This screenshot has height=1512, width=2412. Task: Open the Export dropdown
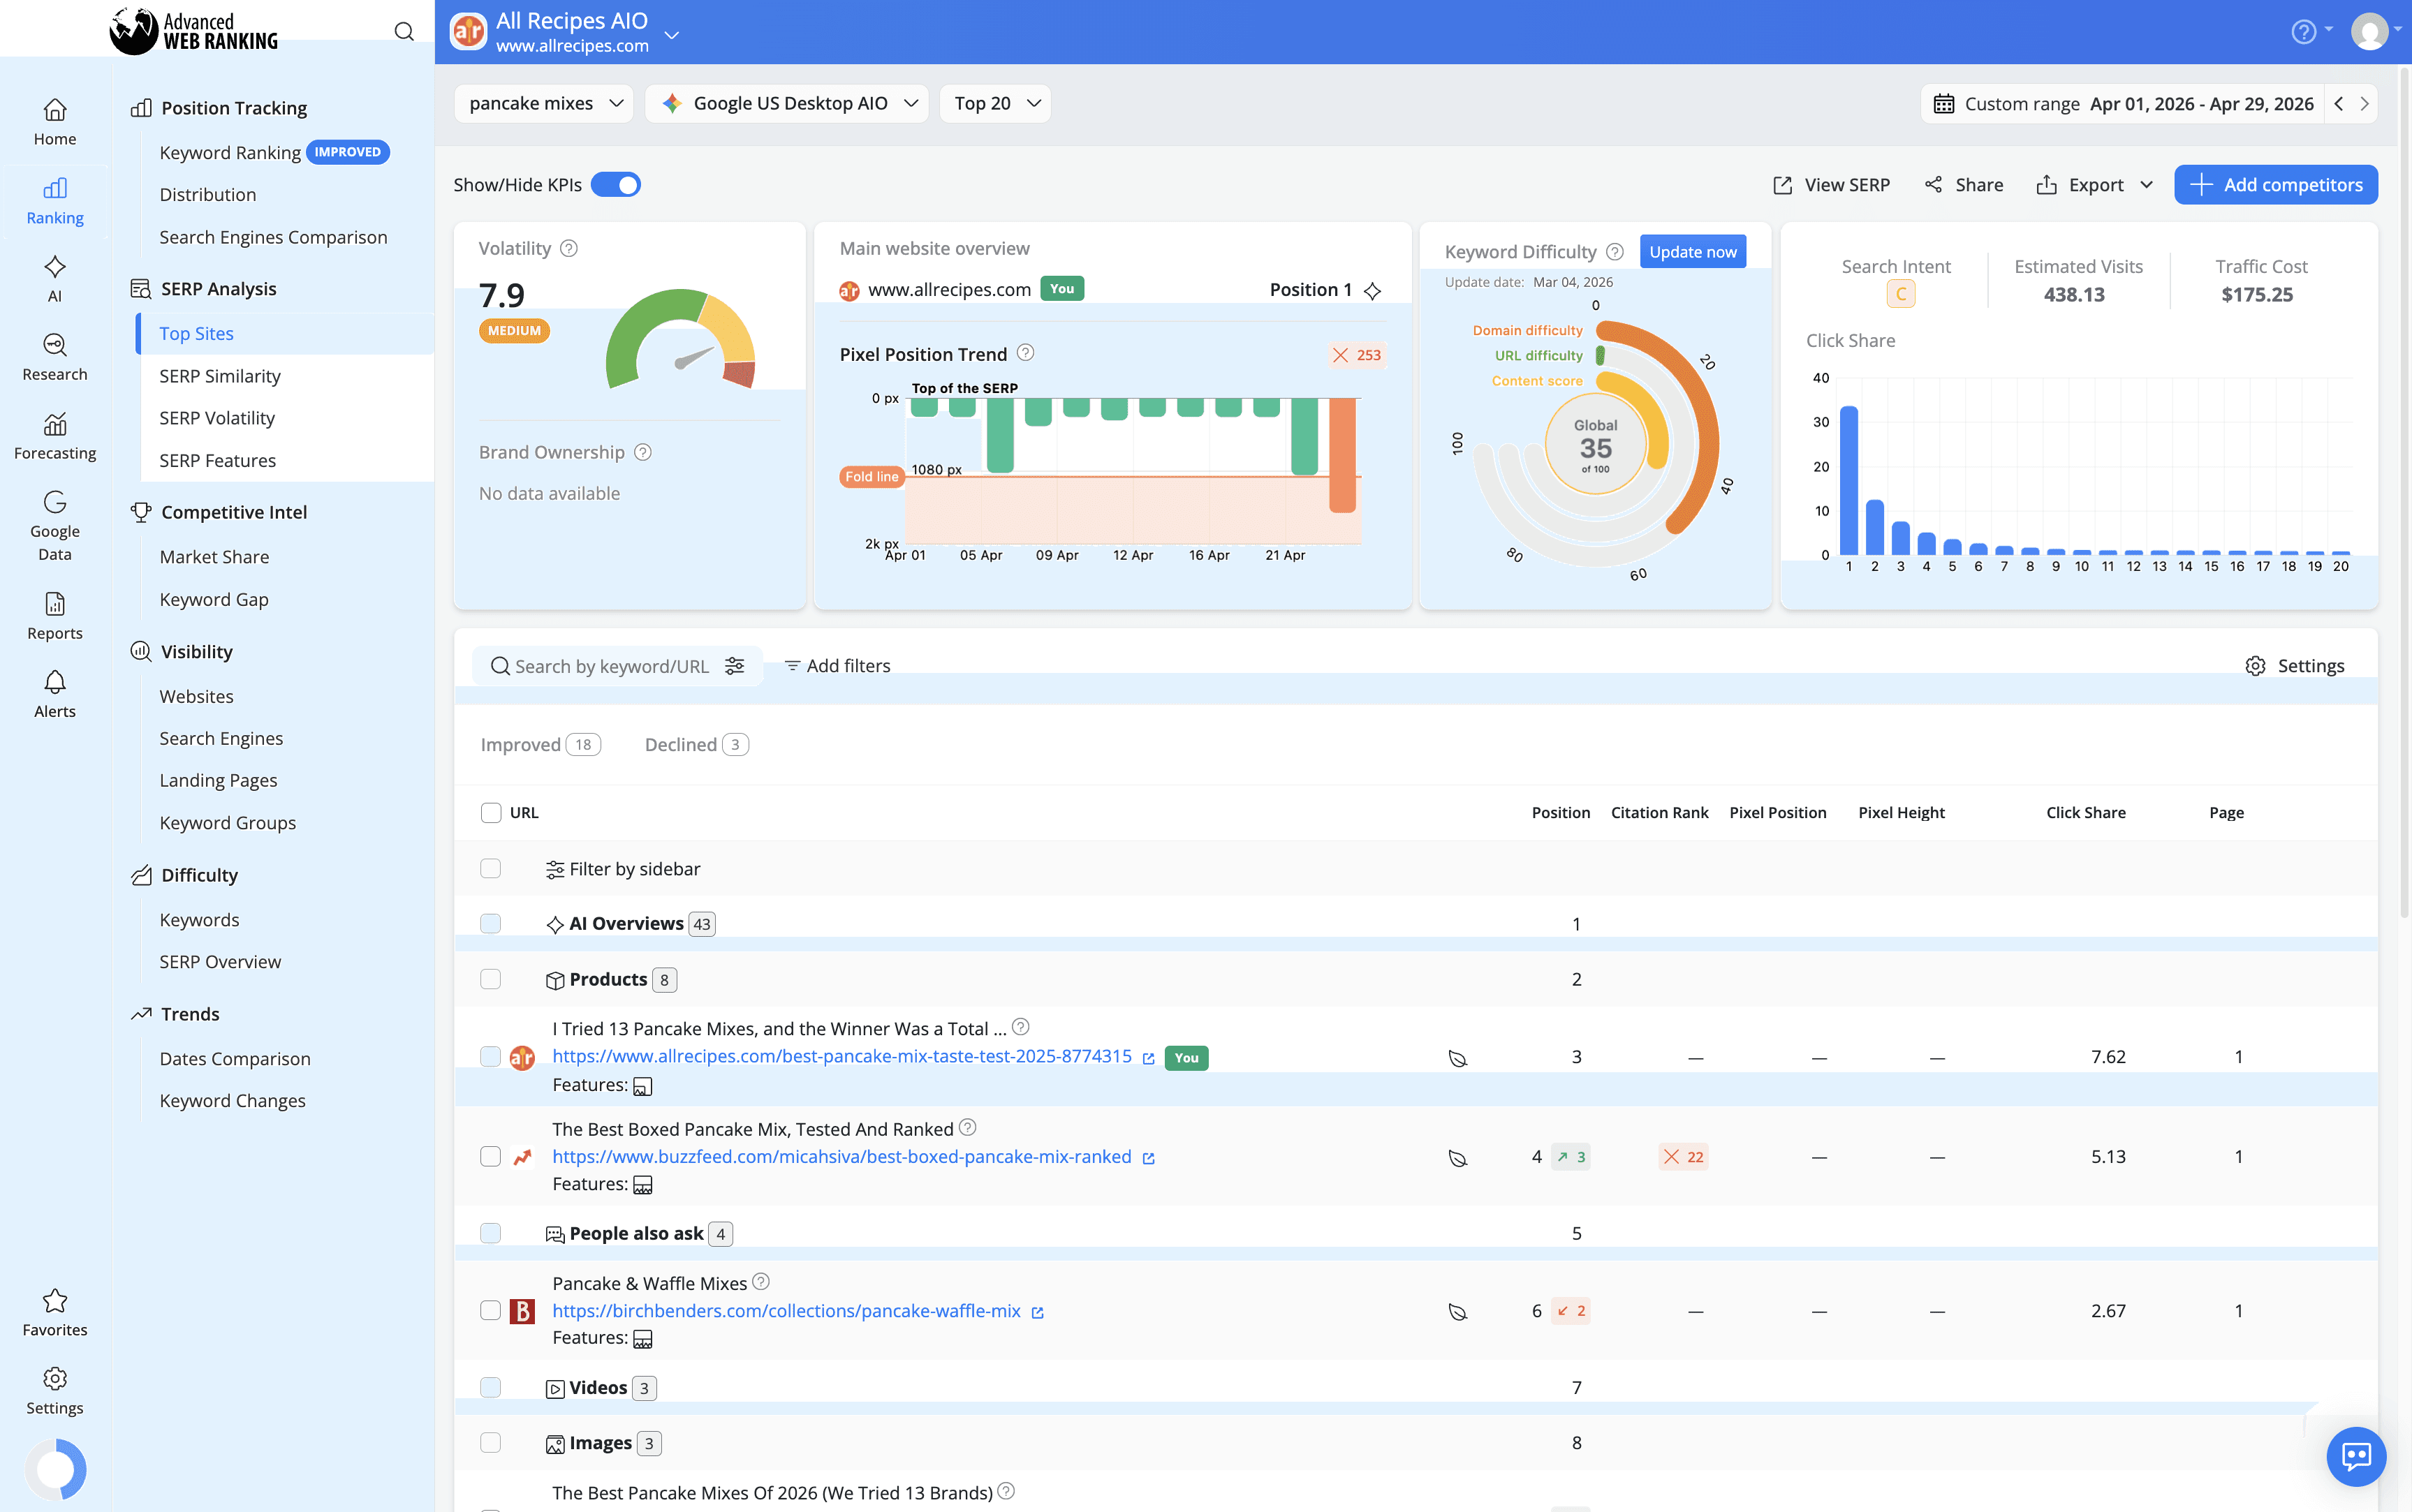[x=2095, y=185]
